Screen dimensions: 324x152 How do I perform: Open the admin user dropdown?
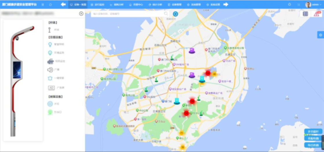click(313, 5)
